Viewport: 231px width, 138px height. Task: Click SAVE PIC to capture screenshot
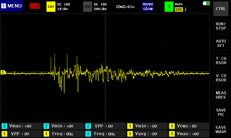pos(221,112)
